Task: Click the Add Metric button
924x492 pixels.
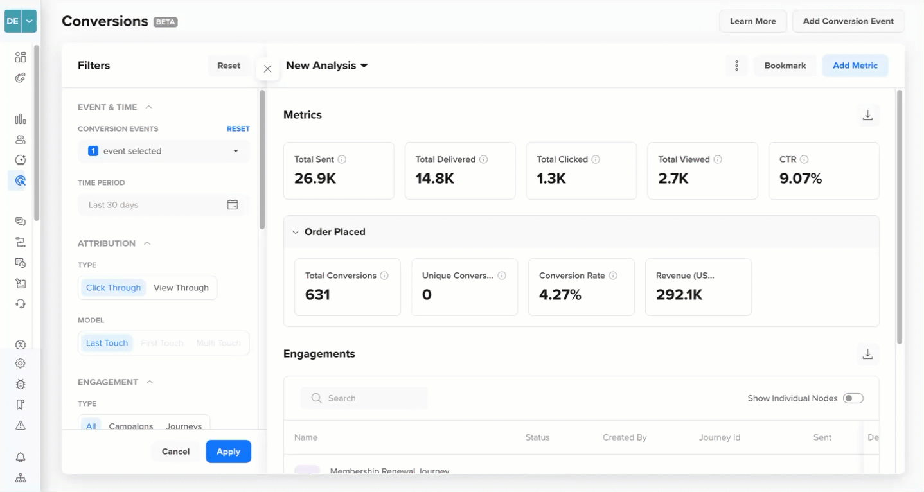Action: (x=855, y=66)
